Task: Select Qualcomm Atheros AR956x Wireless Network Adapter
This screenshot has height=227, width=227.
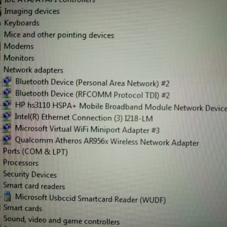Action: pyautogui.click(x=107, y=141)
